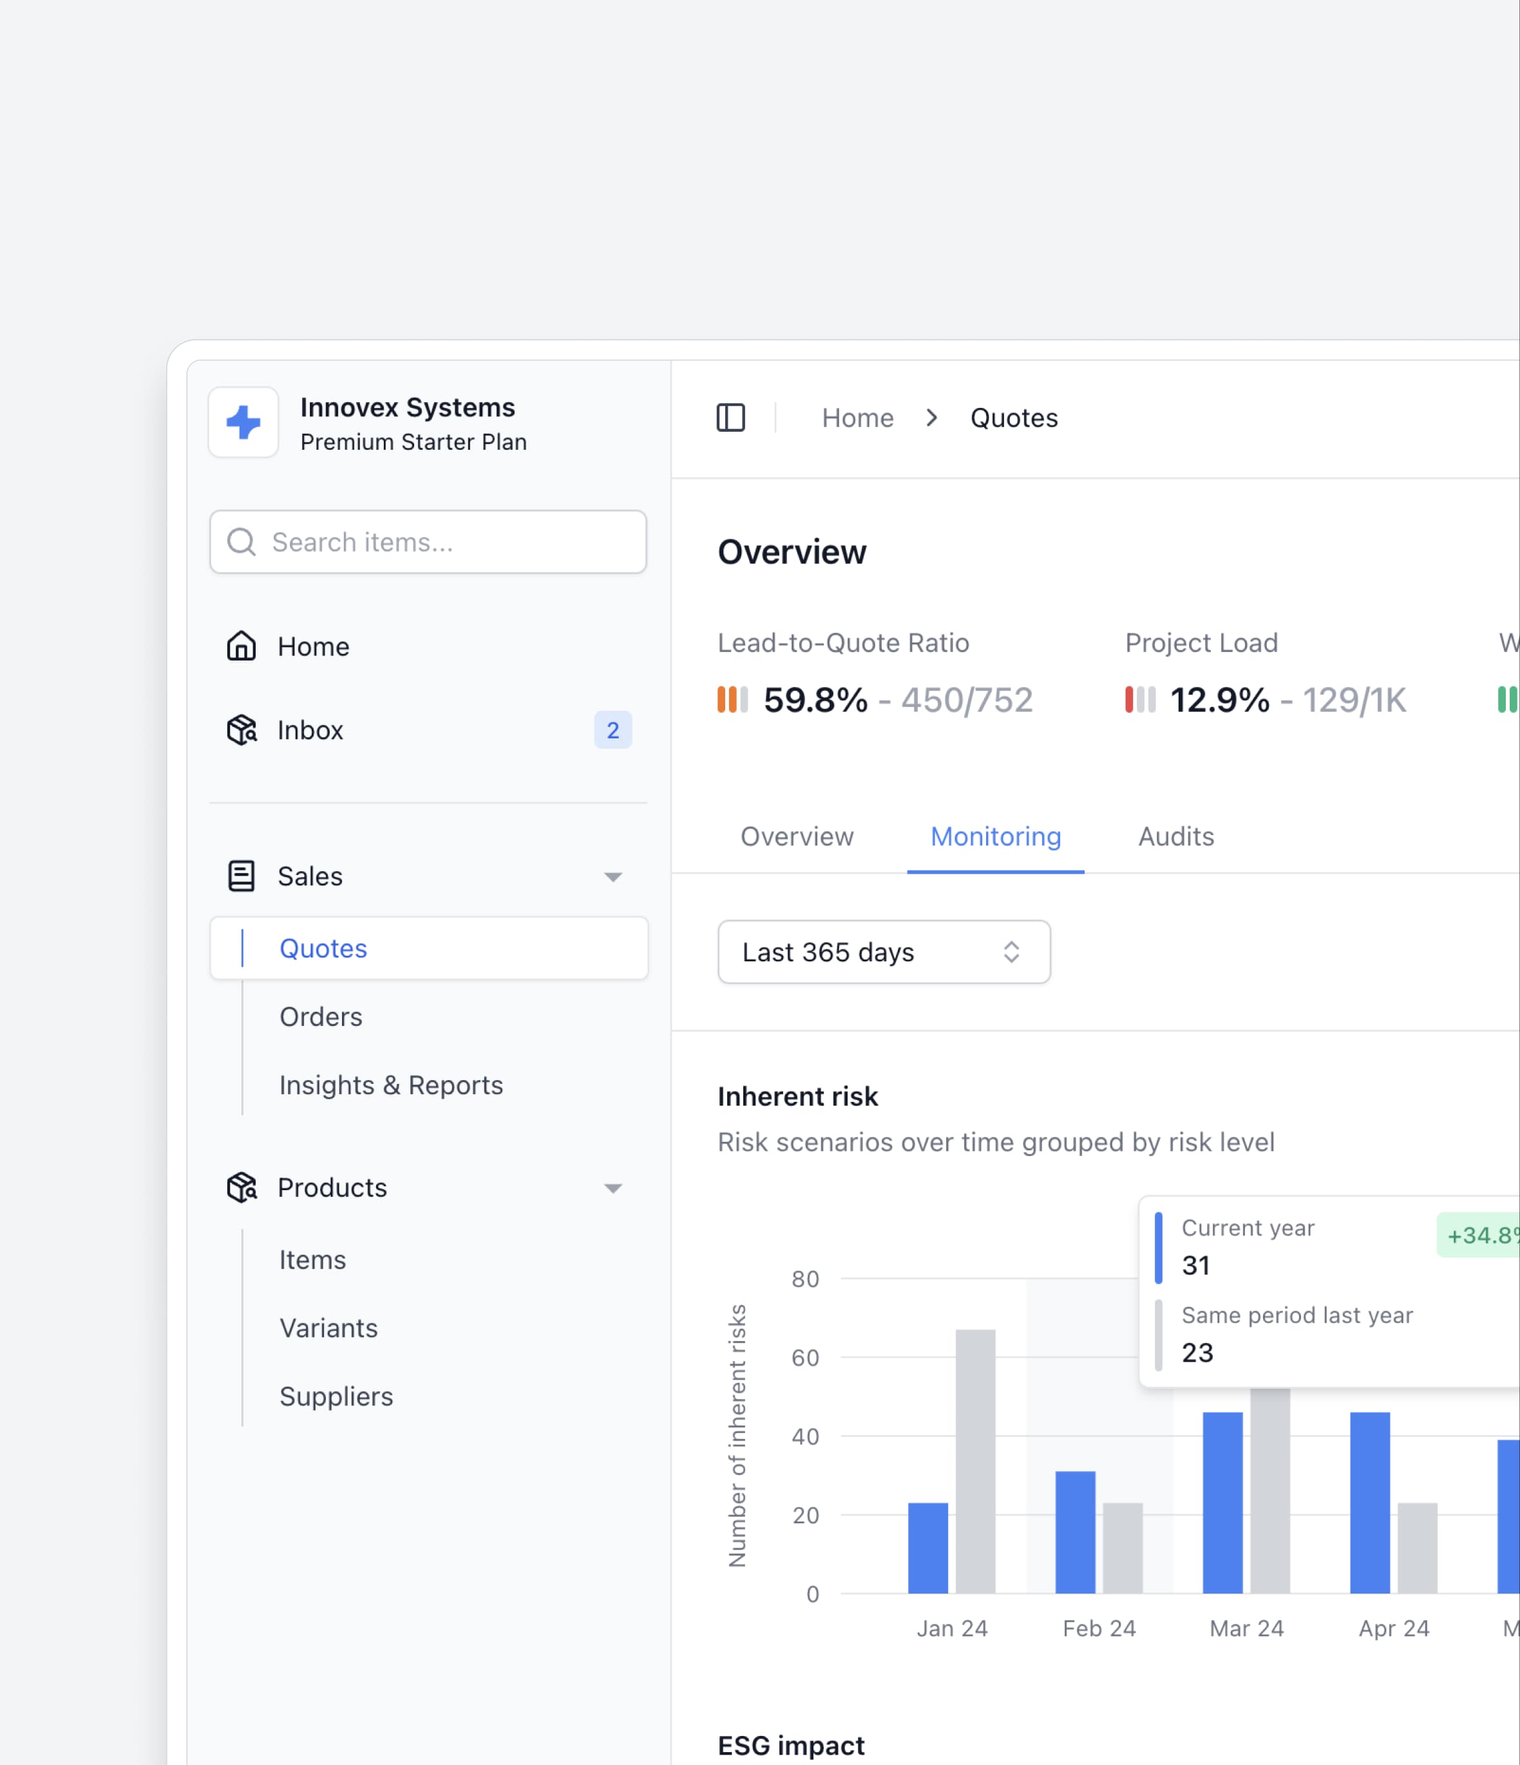Screen dimensions: 1520x1765
Task: Collapse the Products section
Action: pyautogui.click(x=614, y=1188)
